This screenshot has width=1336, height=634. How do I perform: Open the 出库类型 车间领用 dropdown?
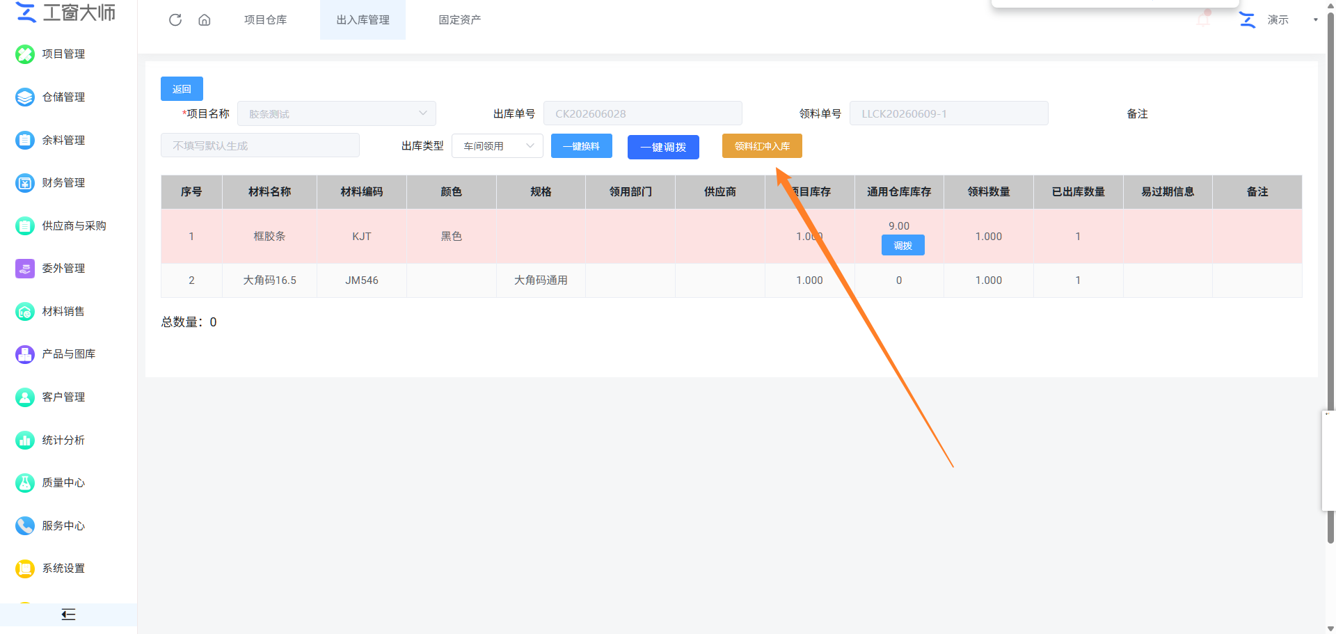[x=498, y=146]
